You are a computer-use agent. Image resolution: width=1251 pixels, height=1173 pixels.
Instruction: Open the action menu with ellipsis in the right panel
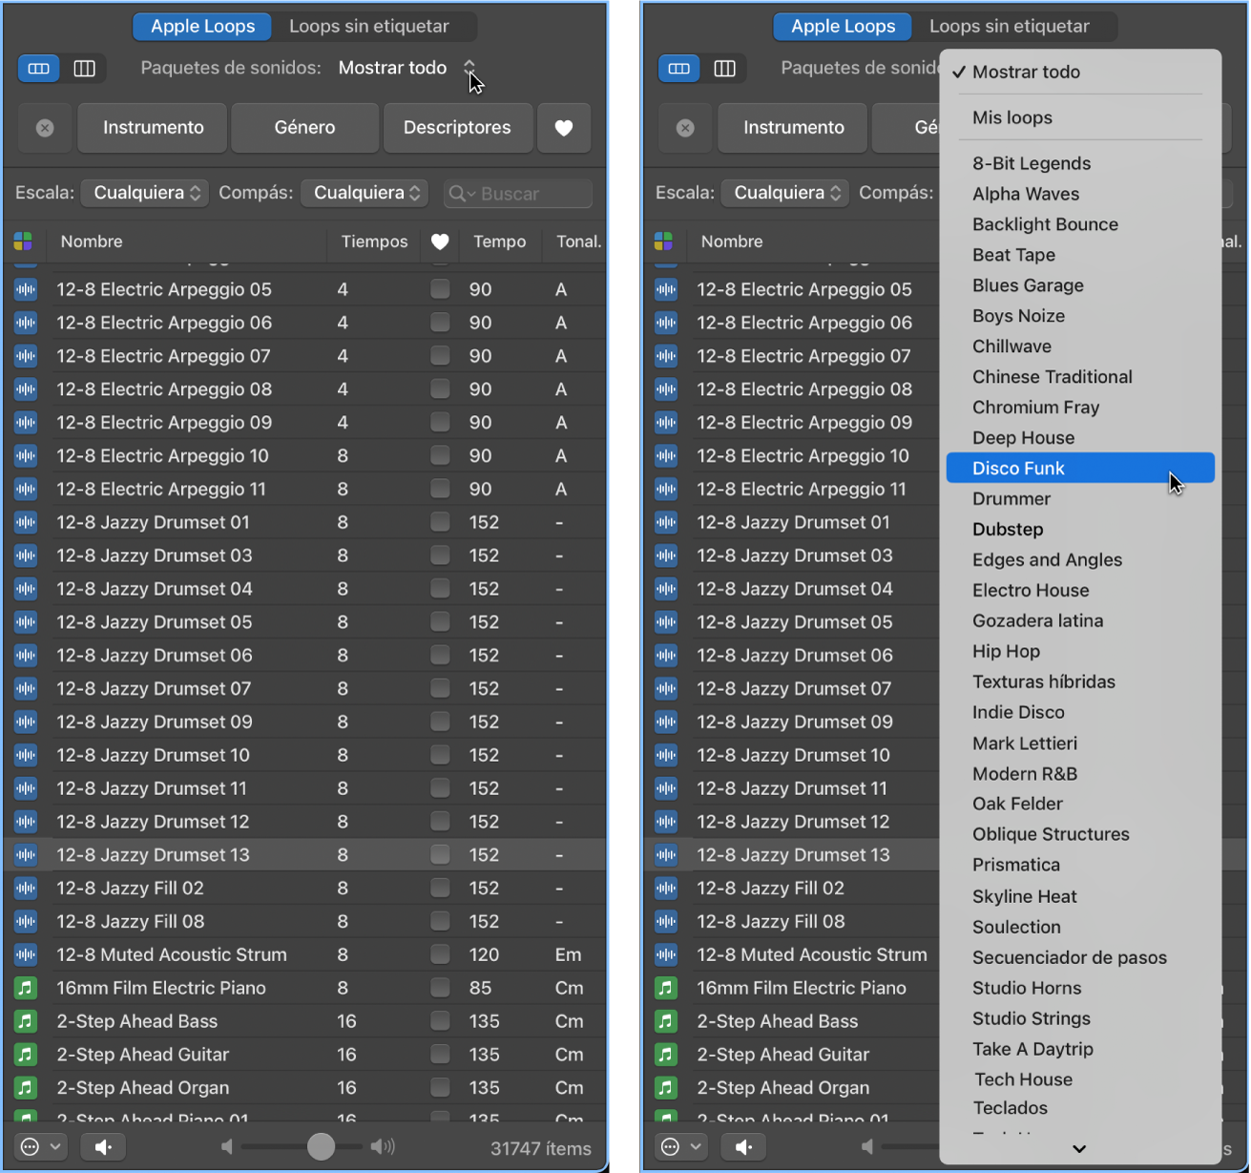click(x=681, y=1146)
